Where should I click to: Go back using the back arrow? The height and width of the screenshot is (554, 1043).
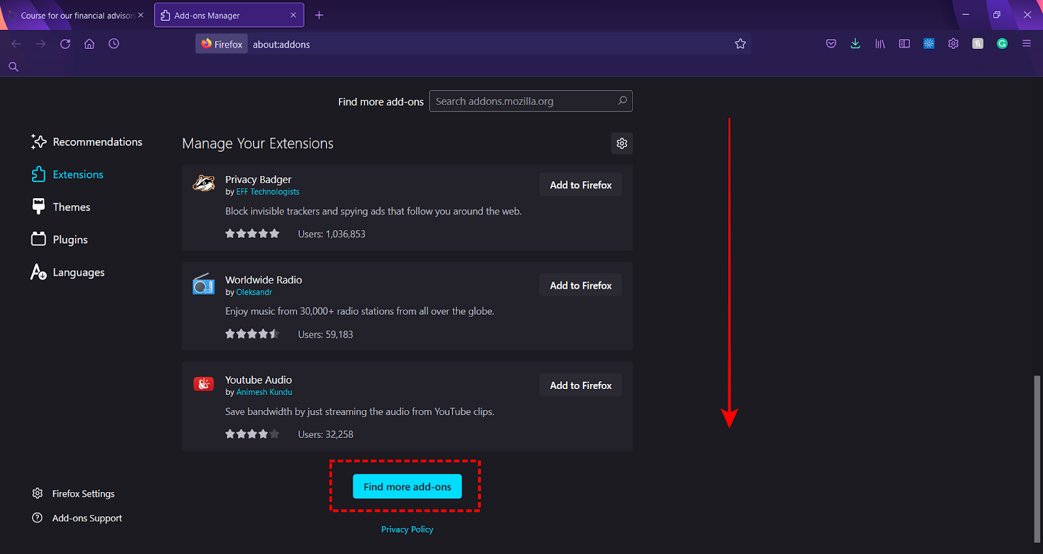[16, 44]
